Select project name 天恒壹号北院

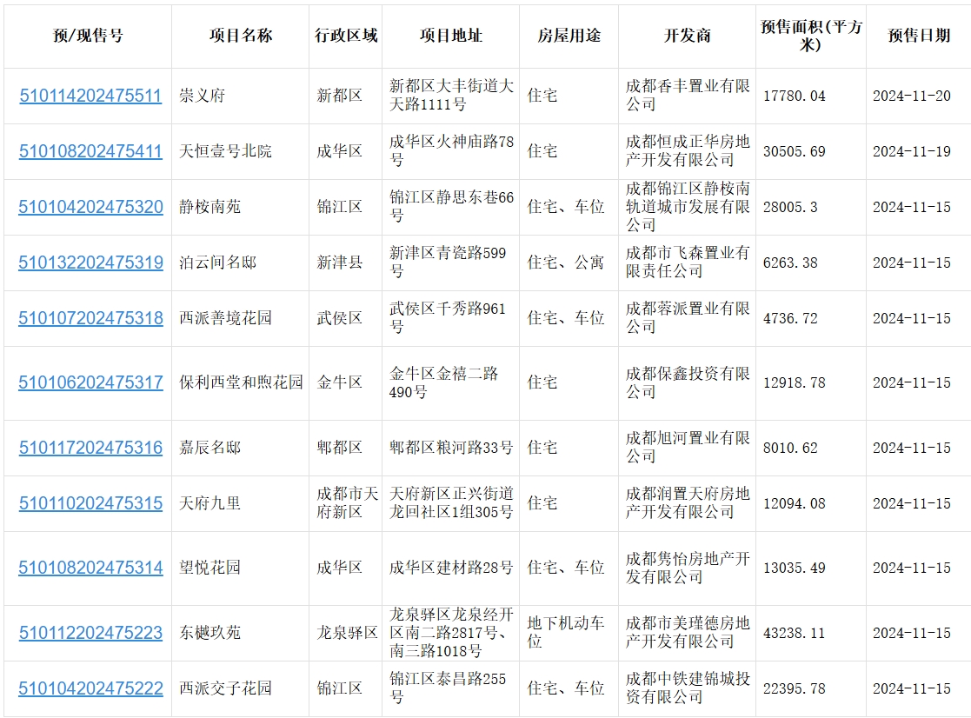coord(225,151)
